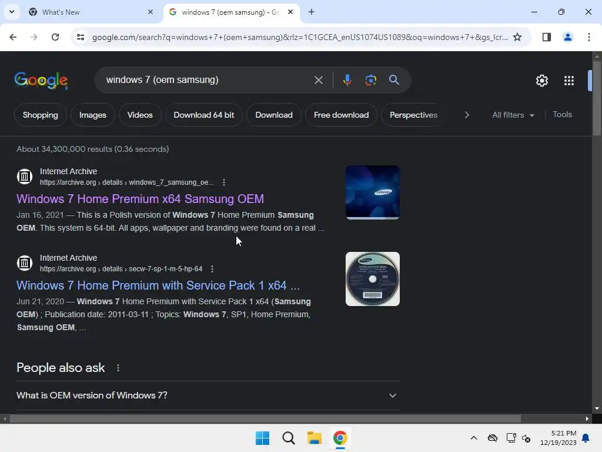Open Google quick settings gear
The height and width of the screenshot is (452, 602).
541,81
